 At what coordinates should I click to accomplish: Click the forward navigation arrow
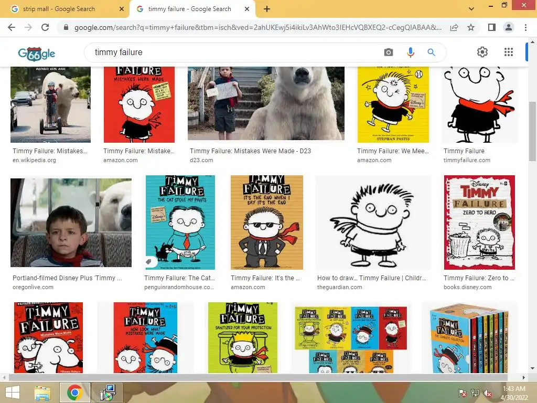[28, 27]
